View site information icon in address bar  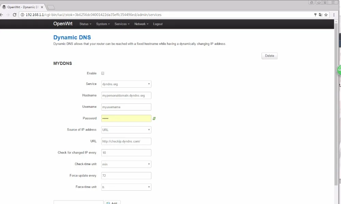coord(23,15)
